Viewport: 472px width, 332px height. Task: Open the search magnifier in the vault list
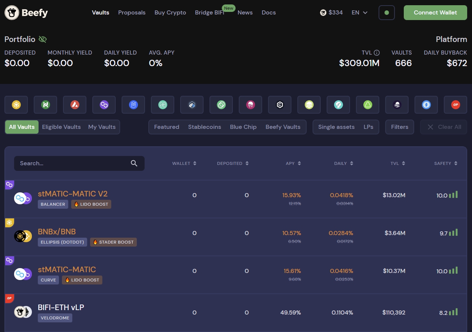tap(134, 163)
